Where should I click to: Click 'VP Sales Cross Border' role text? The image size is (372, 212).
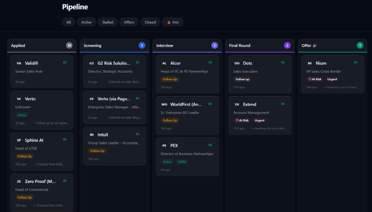(323, 72)
